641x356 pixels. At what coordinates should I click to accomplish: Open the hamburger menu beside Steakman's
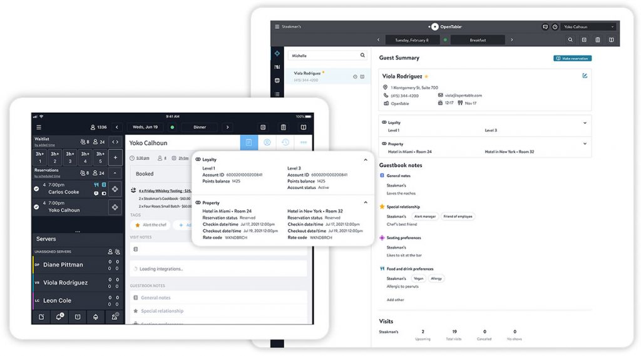(277, 27)
